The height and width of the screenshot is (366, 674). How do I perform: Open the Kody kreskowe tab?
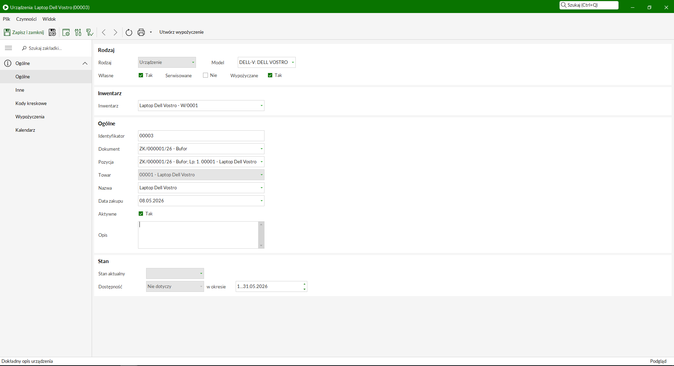(46, 103)
